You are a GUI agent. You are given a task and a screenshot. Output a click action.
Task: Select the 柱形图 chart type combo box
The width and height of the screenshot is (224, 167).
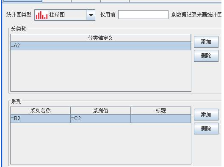click(65, 15)
